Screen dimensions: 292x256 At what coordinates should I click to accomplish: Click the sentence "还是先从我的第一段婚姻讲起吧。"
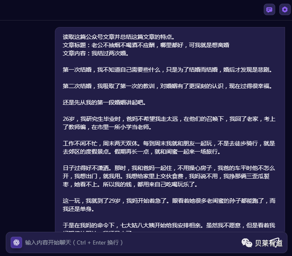104,102
